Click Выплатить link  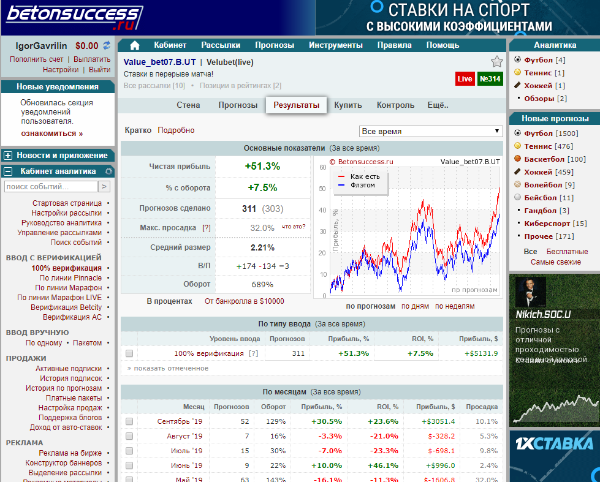click(x=92, y=59)
